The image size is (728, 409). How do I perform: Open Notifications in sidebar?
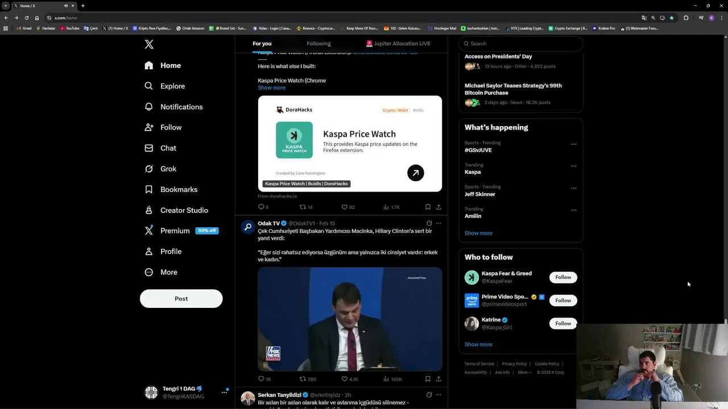tap(173, 107)
